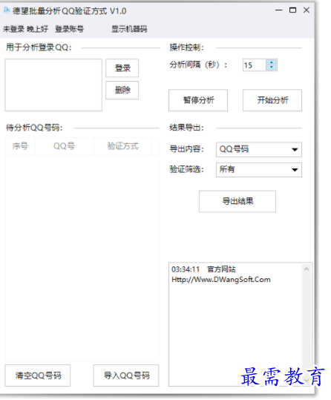Click the 序号 column header
Screen dimensions: 331x400
pos(20,146)
